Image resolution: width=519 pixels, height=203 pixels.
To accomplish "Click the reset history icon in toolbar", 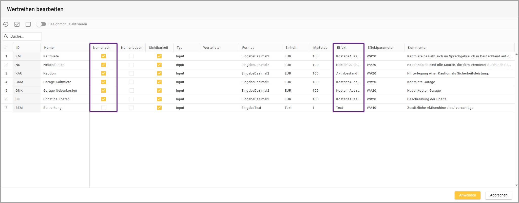I will pos(6,24).
